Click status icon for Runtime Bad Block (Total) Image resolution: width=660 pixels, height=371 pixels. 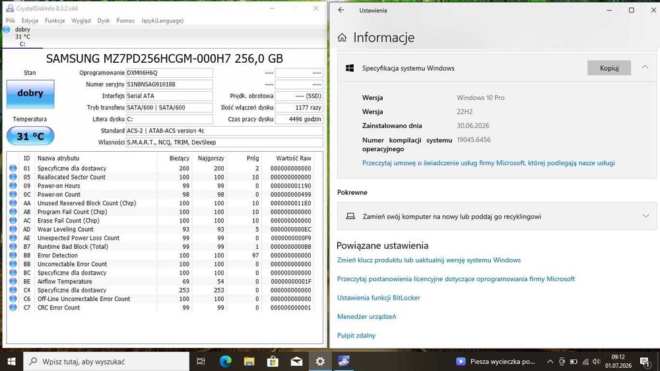pyautogui.click(x=13, y=247)
